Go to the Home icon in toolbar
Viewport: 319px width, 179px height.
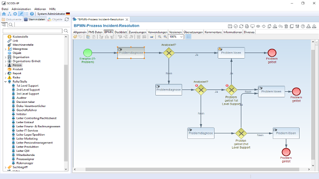pyautogui.click(x=4, y=14)
